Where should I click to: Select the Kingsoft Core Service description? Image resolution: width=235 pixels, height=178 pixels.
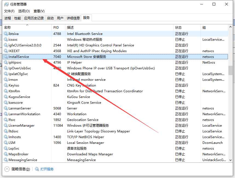[84, 103]
